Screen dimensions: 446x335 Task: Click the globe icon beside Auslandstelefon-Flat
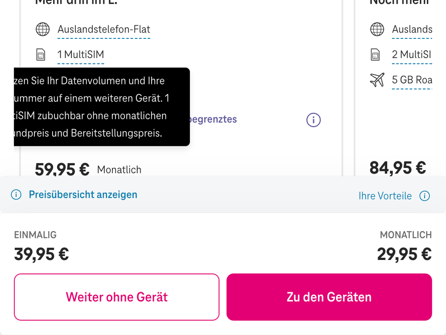[42, 29]
